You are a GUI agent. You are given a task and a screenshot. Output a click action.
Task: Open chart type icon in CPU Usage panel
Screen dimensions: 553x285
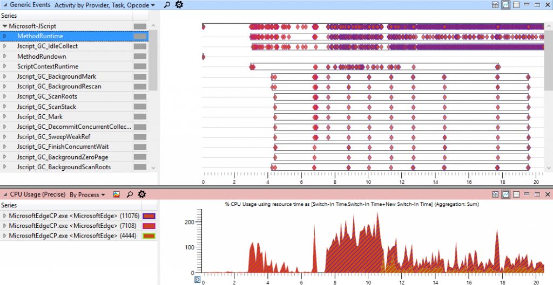click(x=117, y=194)
